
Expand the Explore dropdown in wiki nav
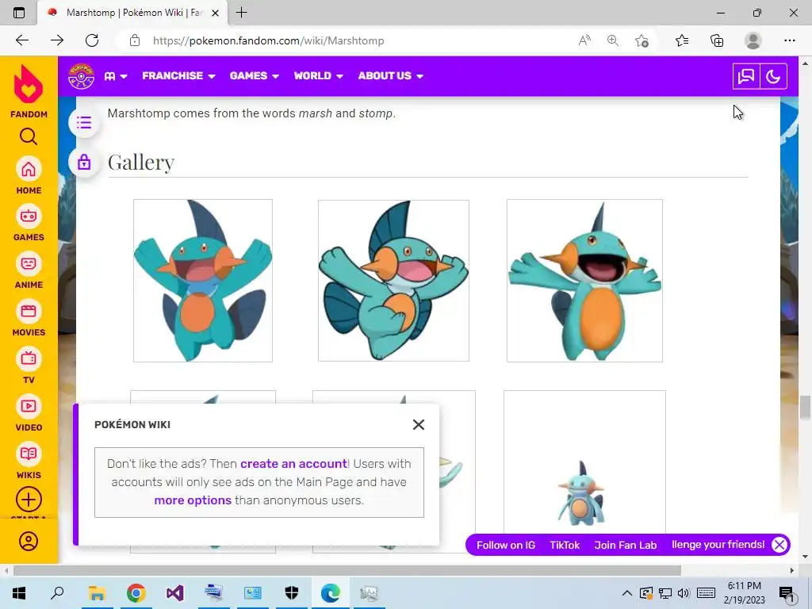pyautogui.click(x=116, y=76)
